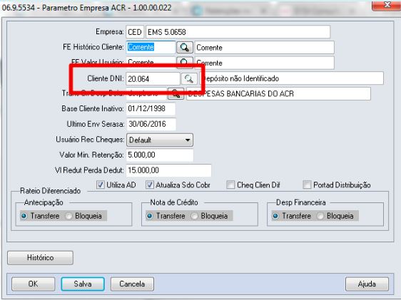Expand the Usuário Rec Cheques dropdown

tap(160, 140)
